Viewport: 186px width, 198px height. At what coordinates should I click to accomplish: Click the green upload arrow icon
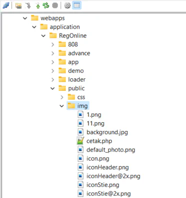(x=38, y=6)
